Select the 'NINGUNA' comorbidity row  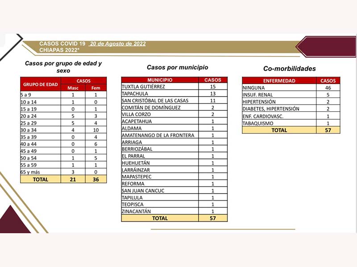291,88
